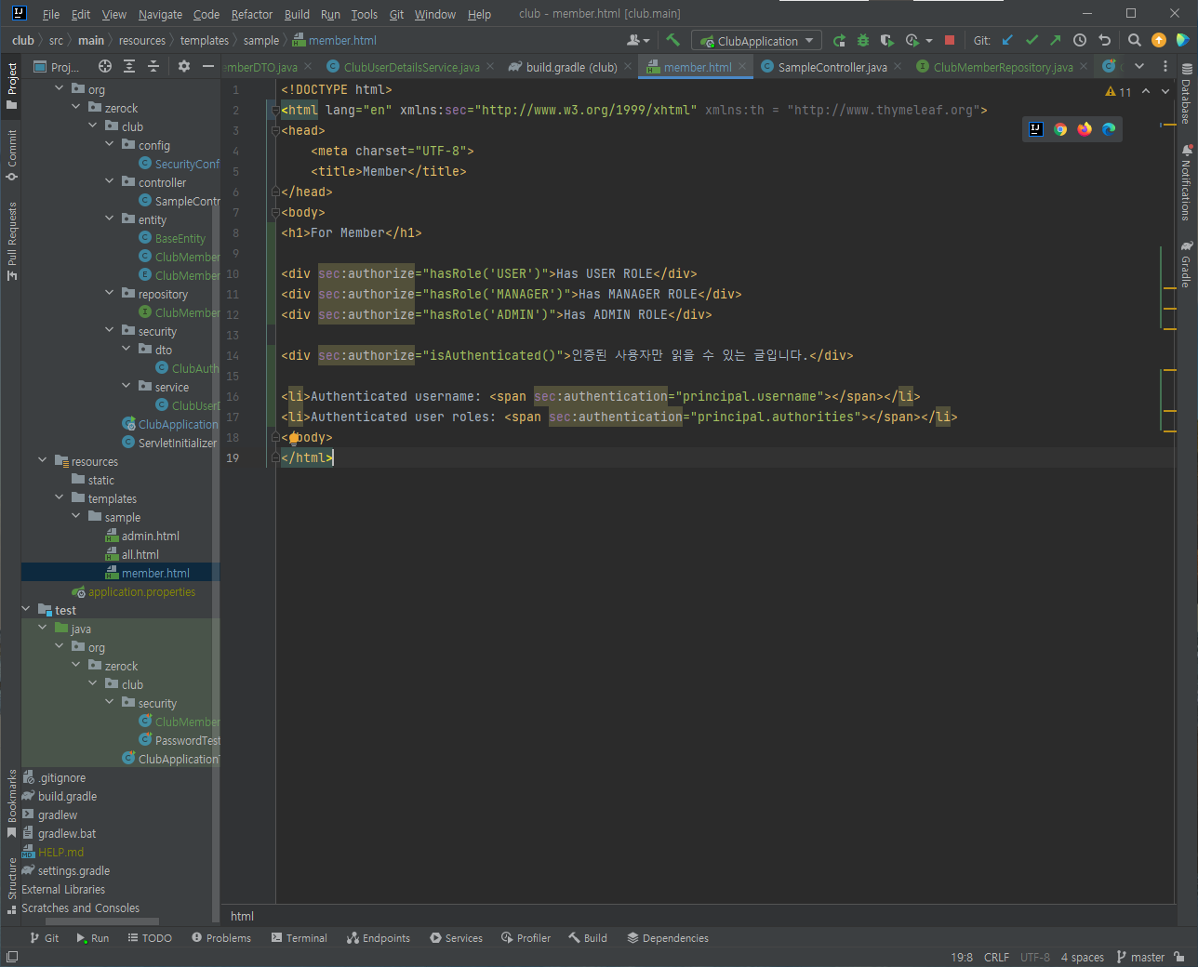The height and width of the screenshot is (967, 1198).
Task: Open Project panel settings gear
Action: pos(184,66)
